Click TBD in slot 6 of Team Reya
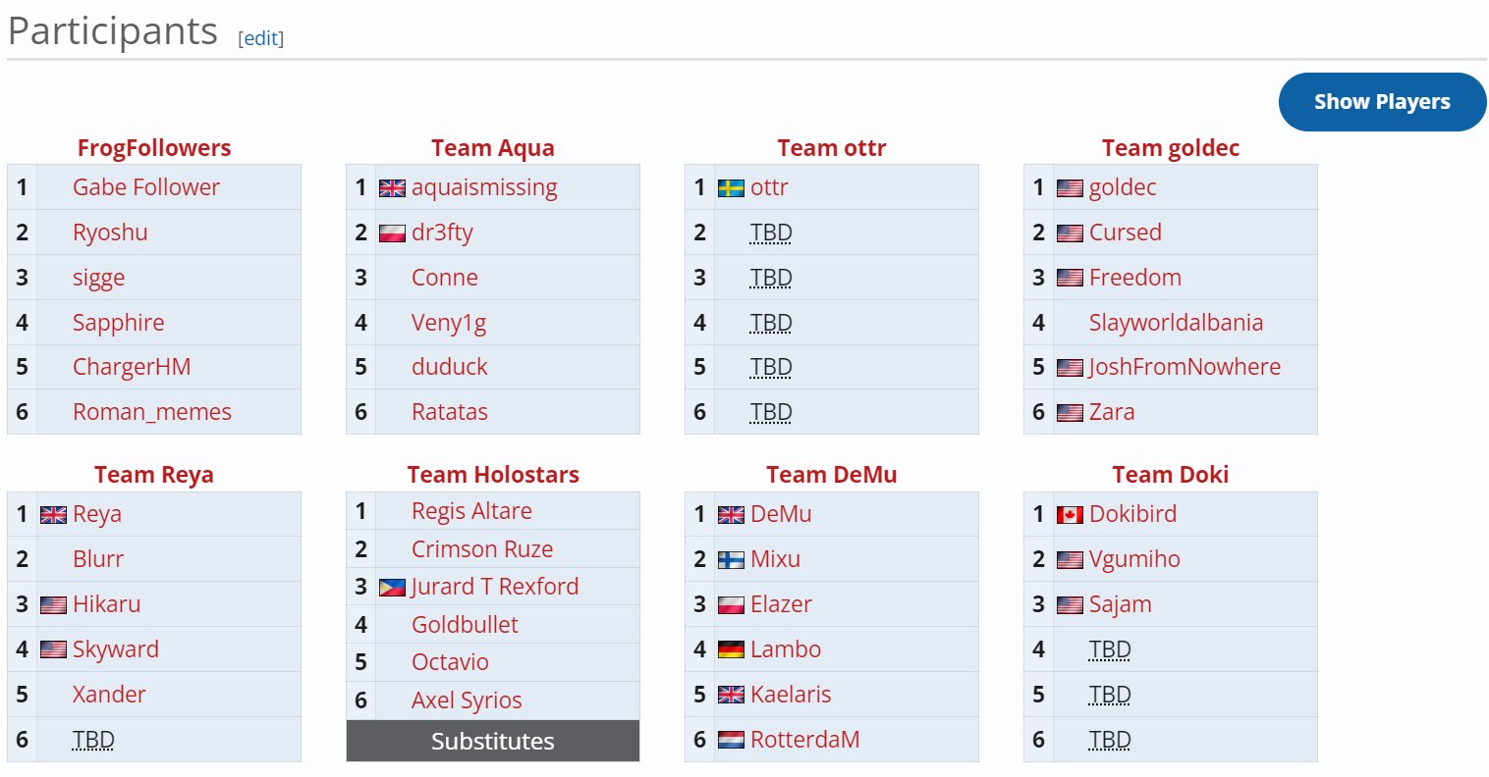1489x777 pixels. tap(93, 740)
